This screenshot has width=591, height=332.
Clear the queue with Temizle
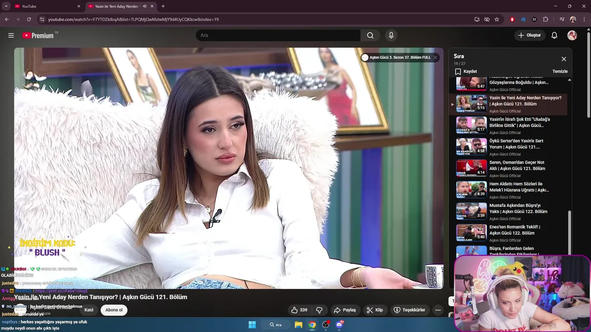pos(560,71)
